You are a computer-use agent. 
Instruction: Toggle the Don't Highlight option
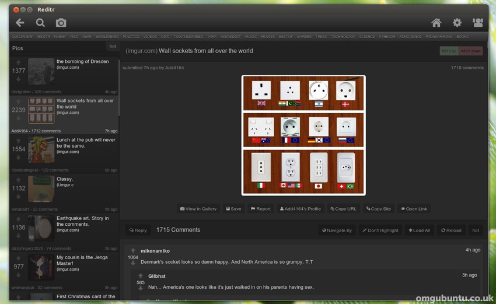pos(380,230)
